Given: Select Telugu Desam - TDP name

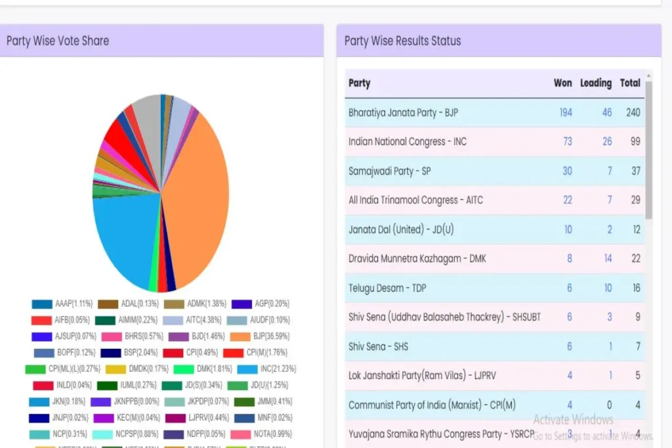Looking at the screenshot, I should pyautogui.click(x=387, y=288).
